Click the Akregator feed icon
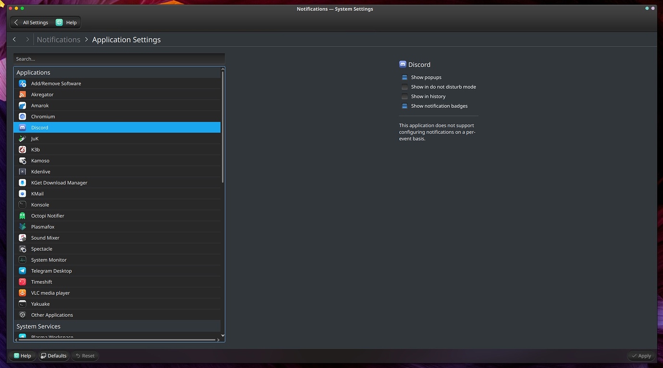 click(x=22, y=95)
